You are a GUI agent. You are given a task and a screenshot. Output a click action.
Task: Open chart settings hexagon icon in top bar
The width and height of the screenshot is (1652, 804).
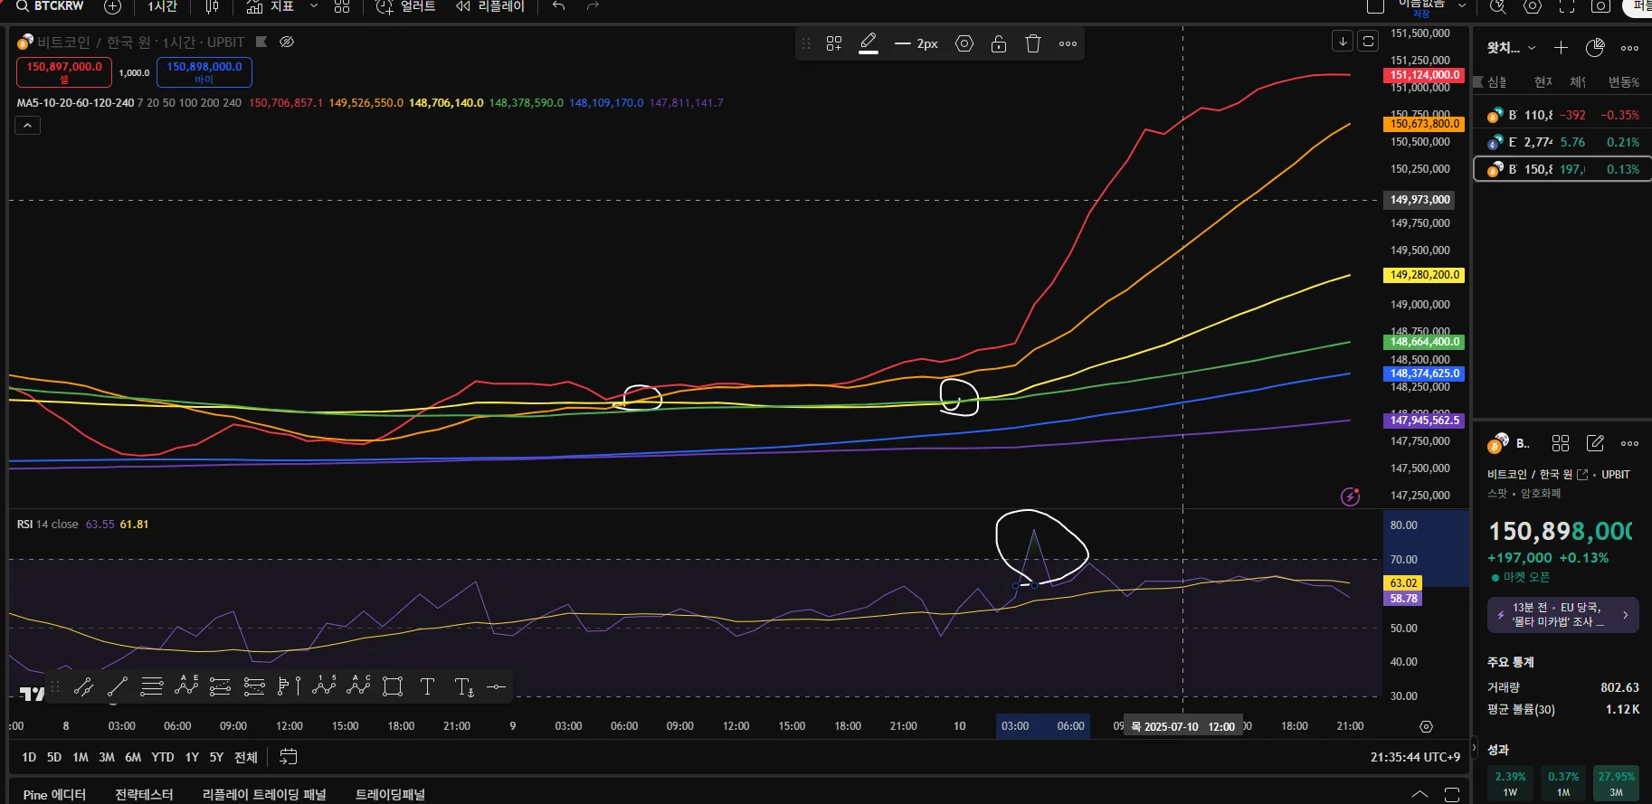[x=1533, y=6]
